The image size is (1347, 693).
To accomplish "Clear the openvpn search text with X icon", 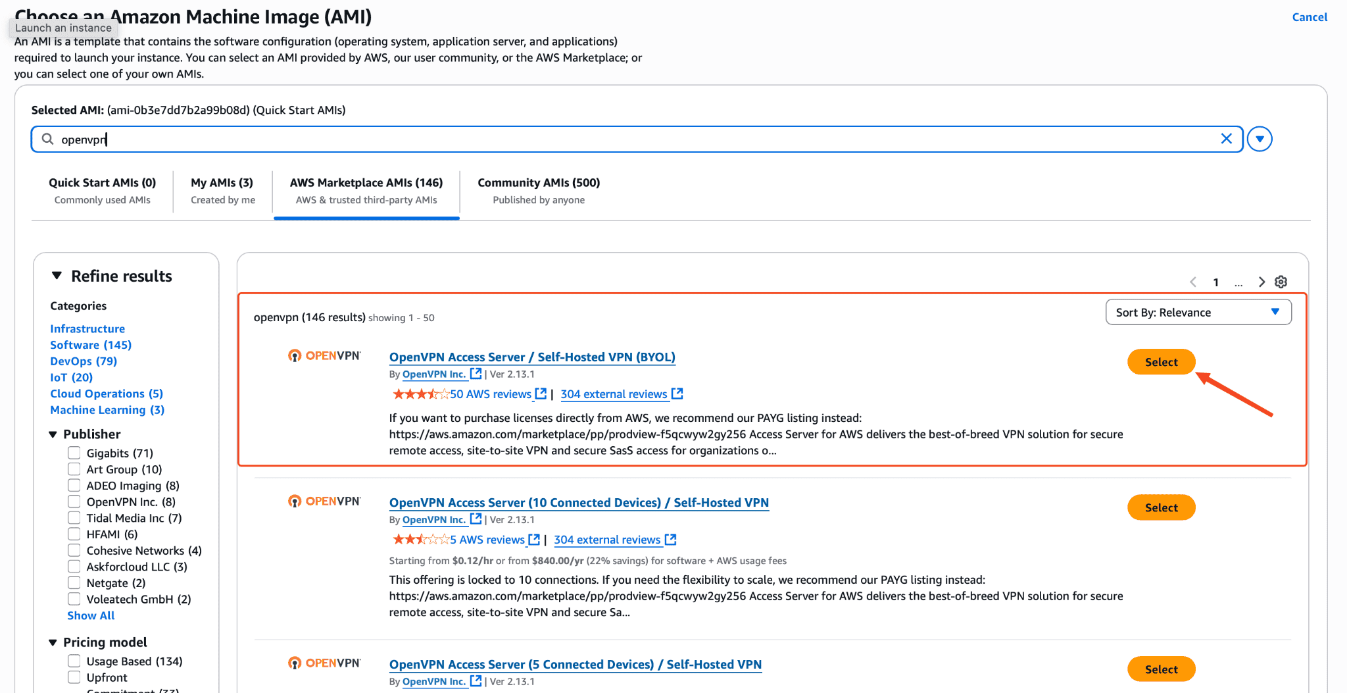I will (x=1226, y=139).
